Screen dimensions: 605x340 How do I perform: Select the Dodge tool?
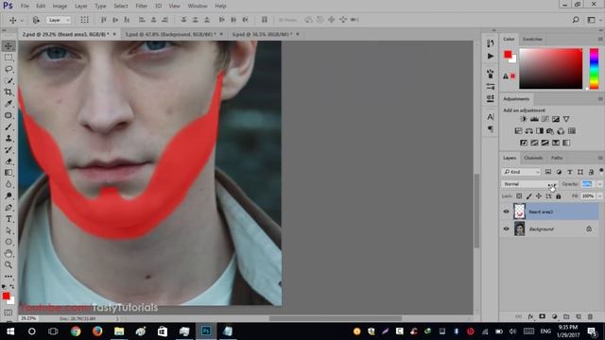click(x=9, y=195)
